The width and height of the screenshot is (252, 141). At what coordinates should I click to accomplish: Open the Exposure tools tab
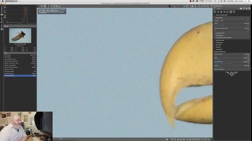(215, 12)
